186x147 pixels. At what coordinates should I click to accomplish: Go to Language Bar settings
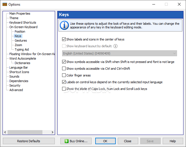coord(19,68)
